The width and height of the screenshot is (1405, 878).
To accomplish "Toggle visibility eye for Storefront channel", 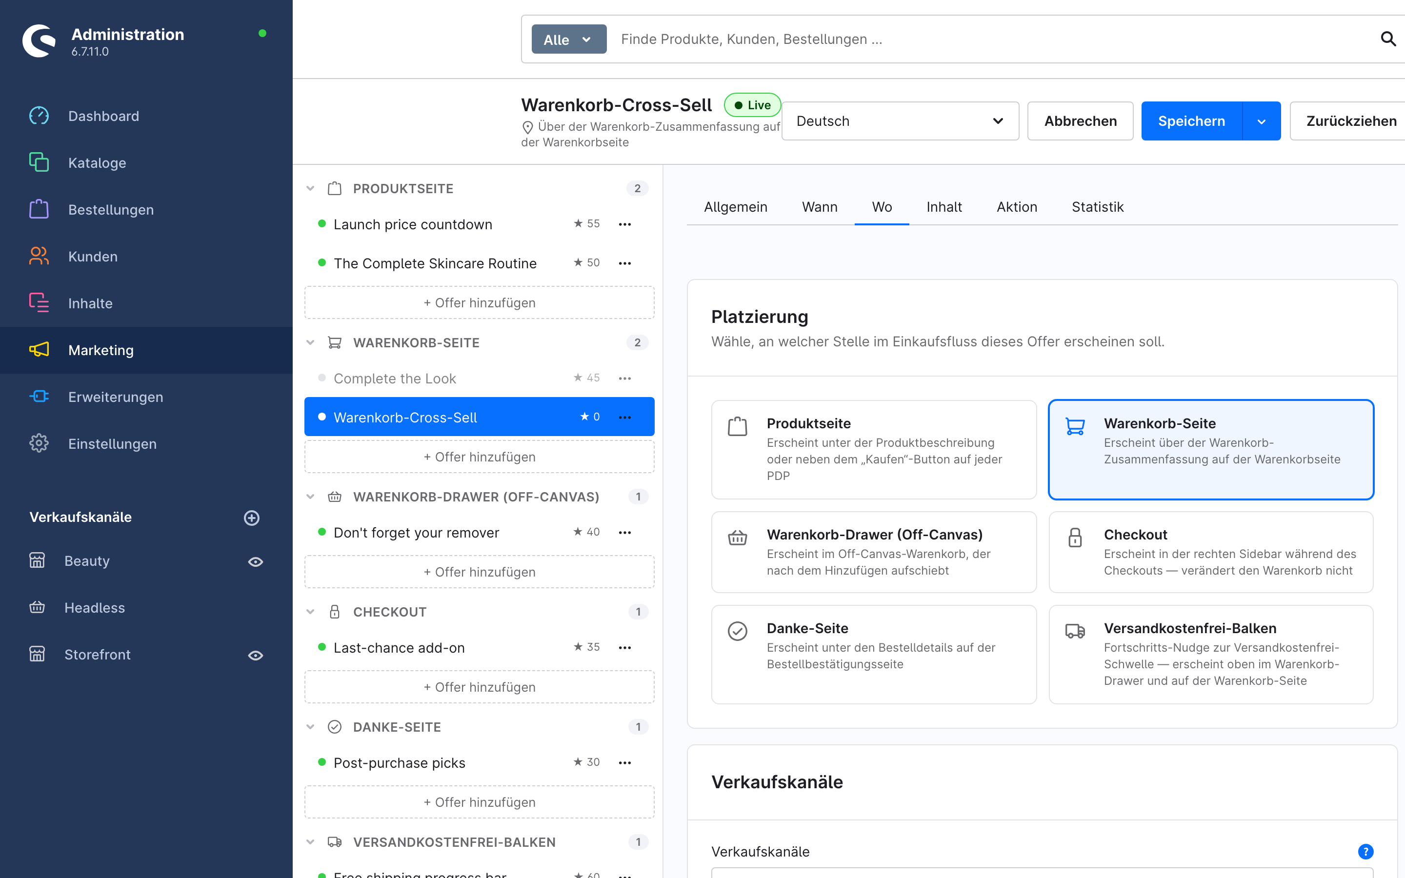I will [x=256, y=655].
